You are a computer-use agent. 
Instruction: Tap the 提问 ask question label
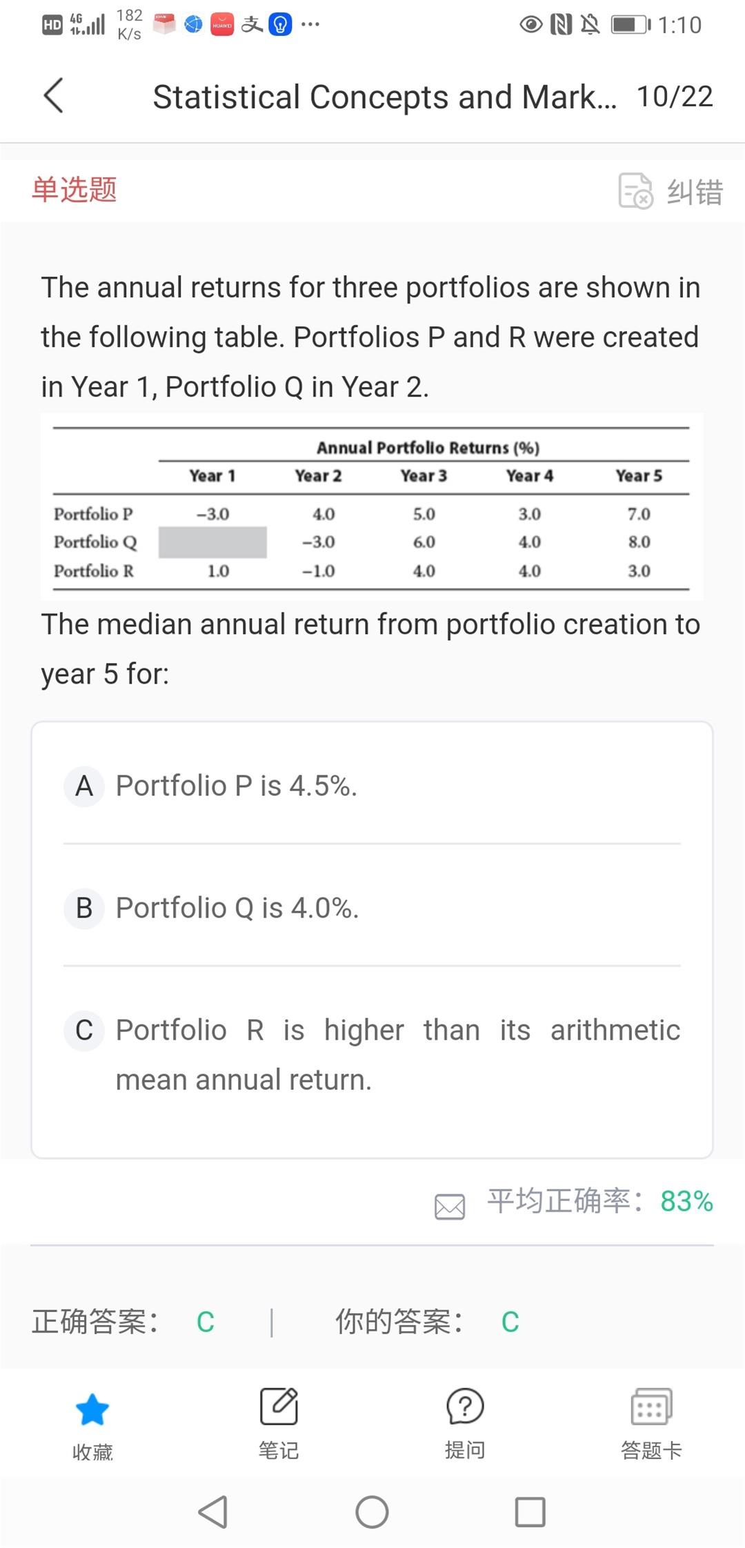465,1450
